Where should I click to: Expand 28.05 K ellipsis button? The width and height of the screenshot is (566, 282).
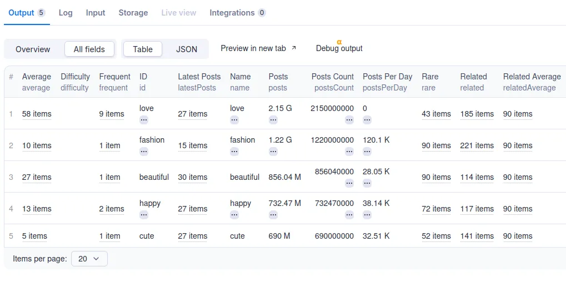tap(367, 183)
